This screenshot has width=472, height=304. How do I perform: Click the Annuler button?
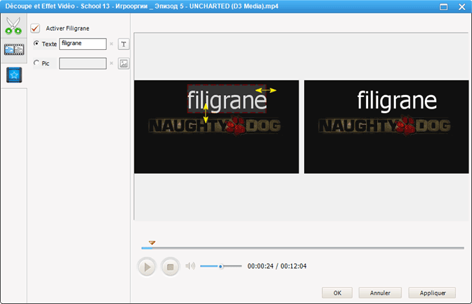(x=380, y=293)
